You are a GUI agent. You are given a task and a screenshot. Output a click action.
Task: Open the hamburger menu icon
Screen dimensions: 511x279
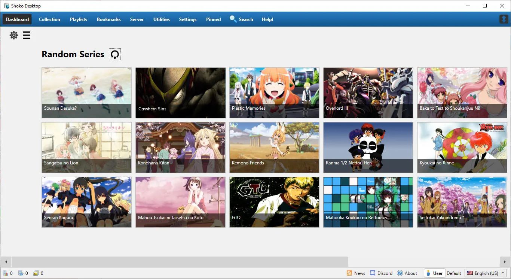(x=27, y=35)
